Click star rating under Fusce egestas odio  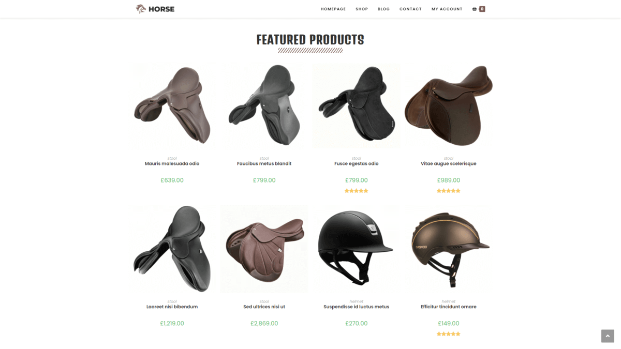tap(357, 191)
